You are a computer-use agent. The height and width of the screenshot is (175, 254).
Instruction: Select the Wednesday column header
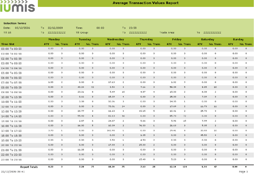pyautogui.click(x=115, y=40)
